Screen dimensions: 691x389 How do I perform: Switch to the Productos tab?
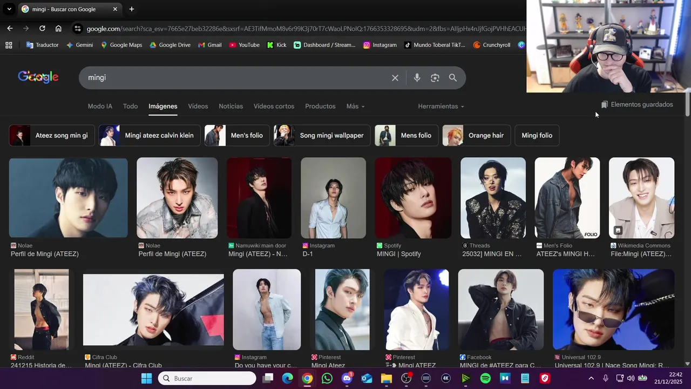(x=320, y=106)
